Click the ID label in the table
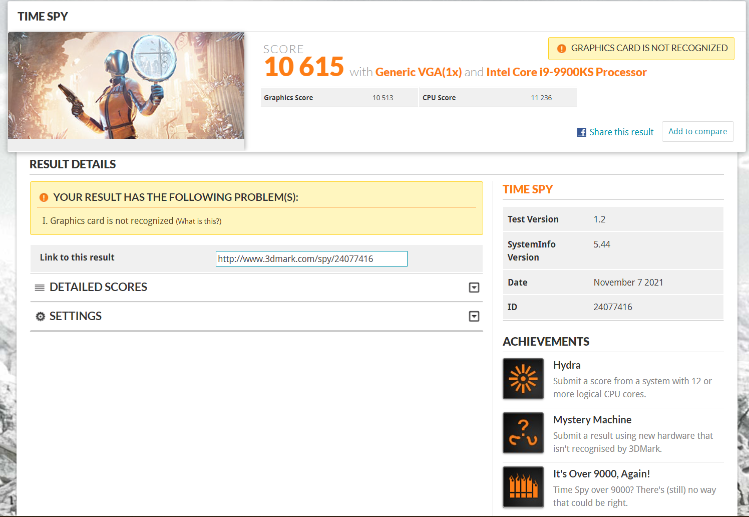Image resolution: width=749 pixels, height=517 pixels. point(512,307)
